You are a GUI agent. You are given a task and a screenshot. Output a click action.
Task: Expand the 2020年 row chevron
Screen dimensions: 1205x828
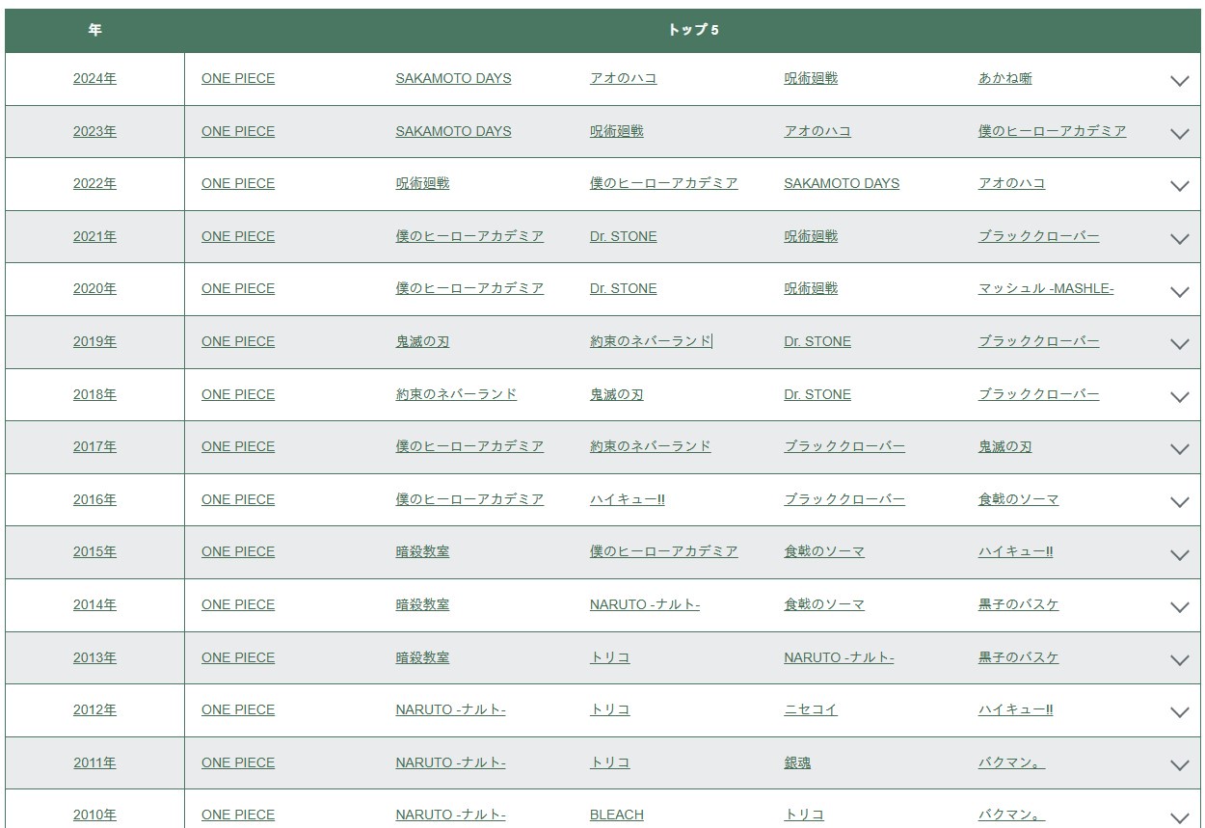pyautogui.click(x=1179, y=291)
